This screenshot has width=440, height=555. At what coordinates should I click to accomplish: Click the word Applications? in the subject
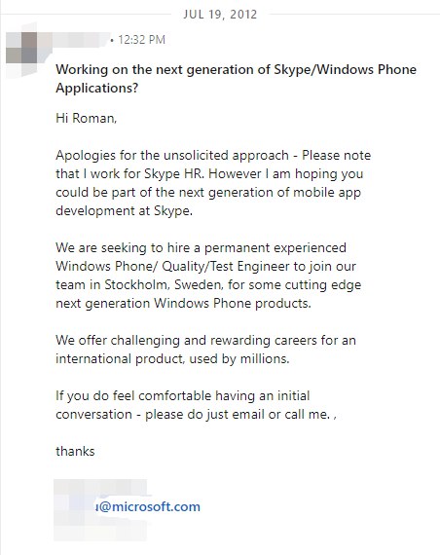96,88
